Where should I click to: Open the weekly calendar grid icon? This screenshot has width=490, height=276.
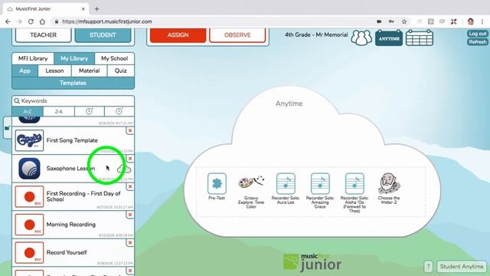coord(420,38)
